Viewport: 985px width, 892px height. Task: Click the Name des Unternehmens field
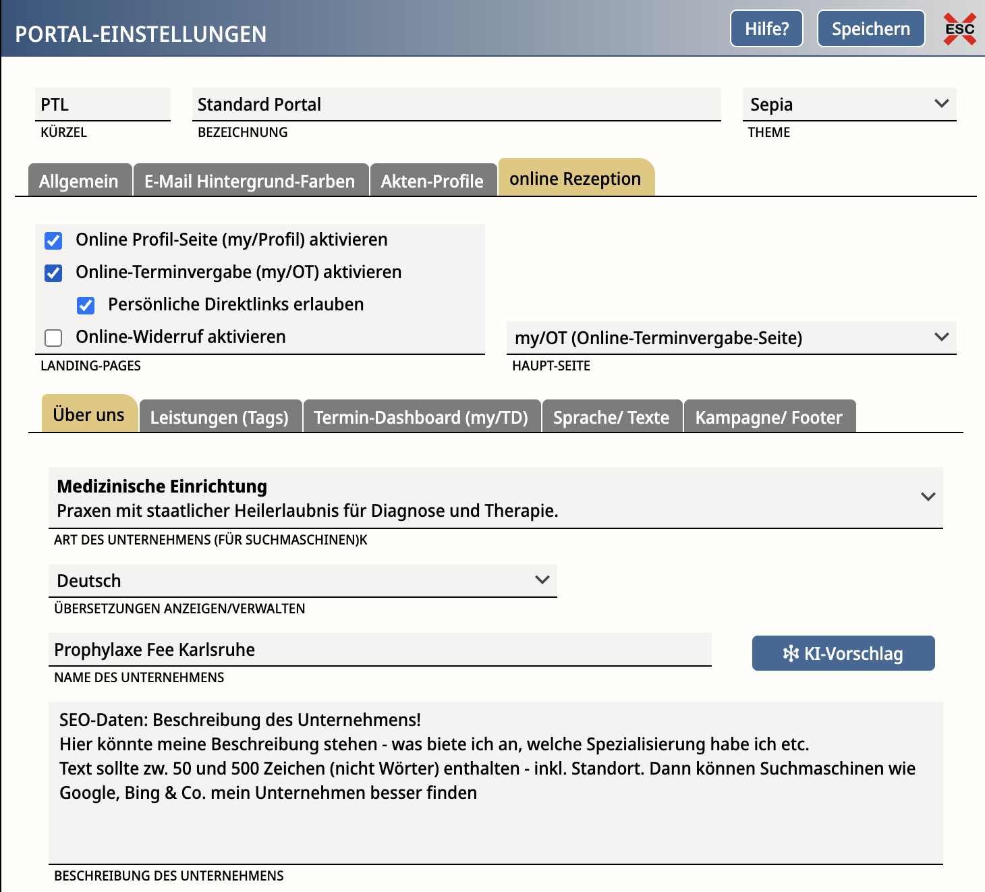coord(380,649)
